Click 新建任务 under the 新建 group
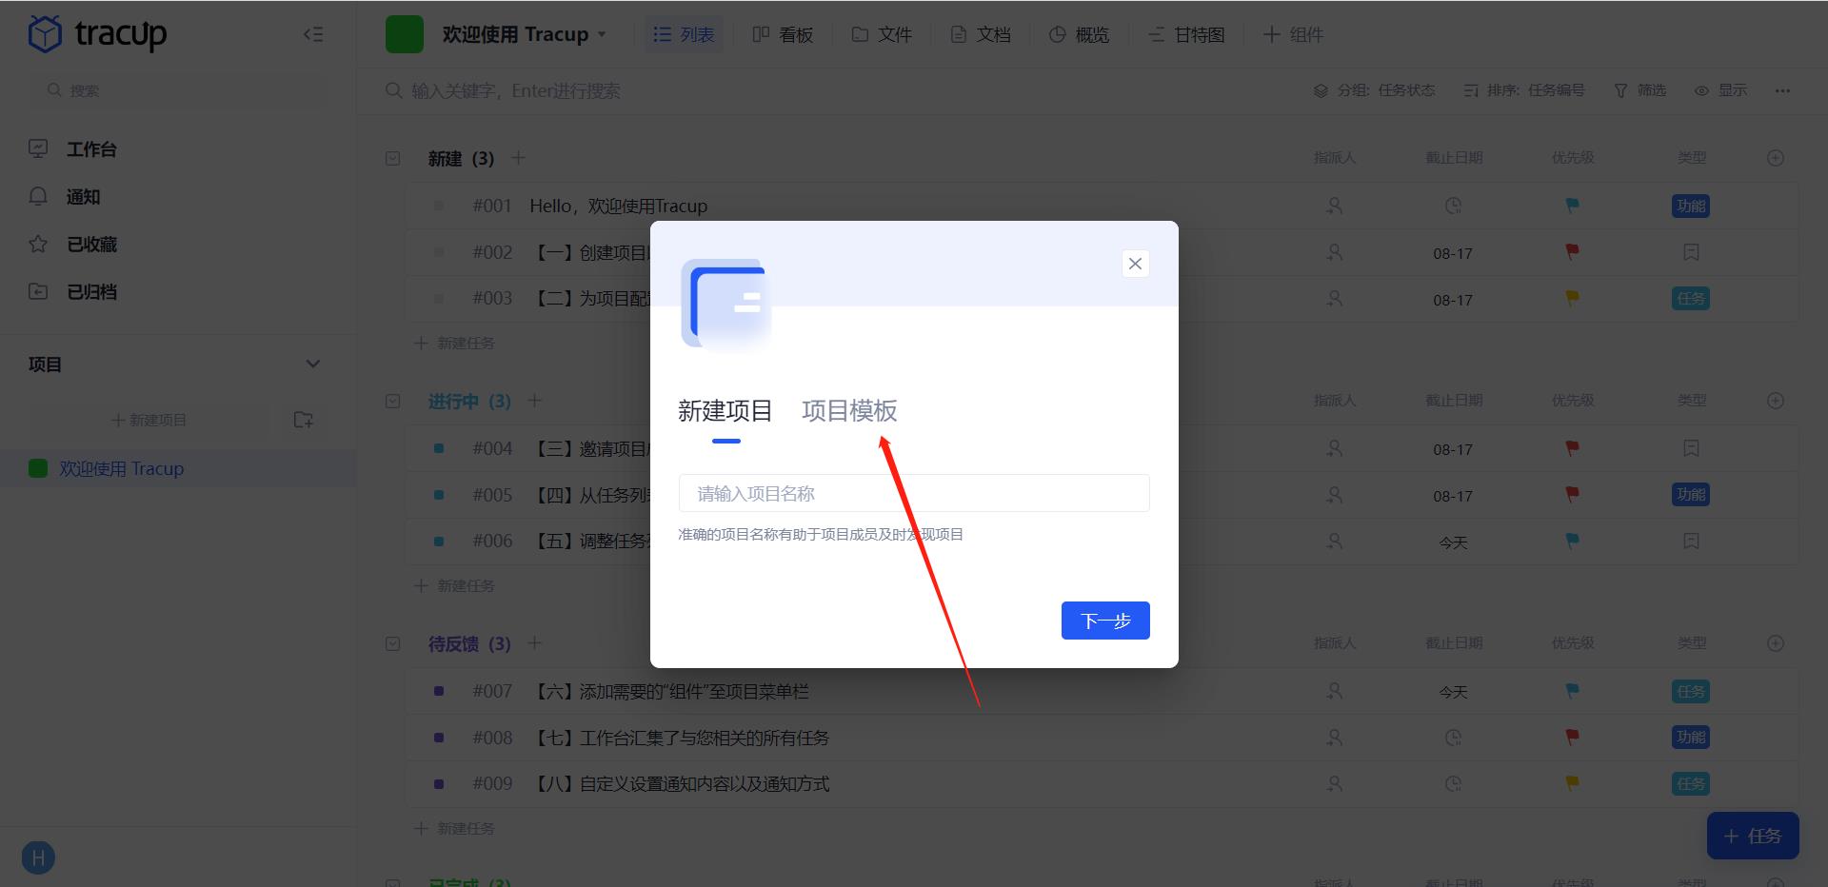The width and height of the screenshot is (1828, 887). (454, 343)
